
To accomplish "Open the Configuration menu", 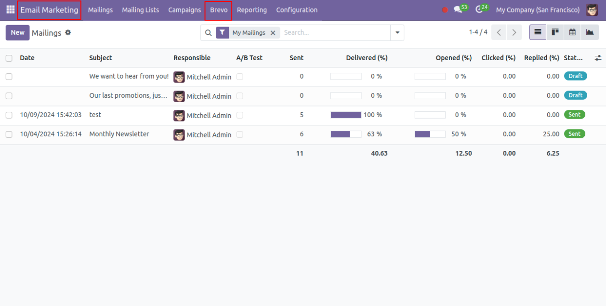I will pyautogui.click(x=297, y=10).
